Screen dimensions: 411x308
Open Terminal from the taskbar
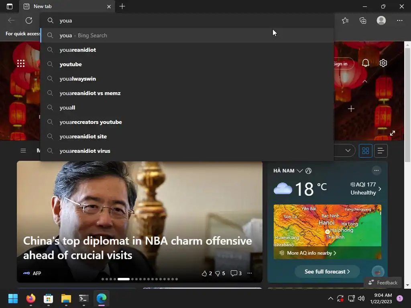point(83,298)
